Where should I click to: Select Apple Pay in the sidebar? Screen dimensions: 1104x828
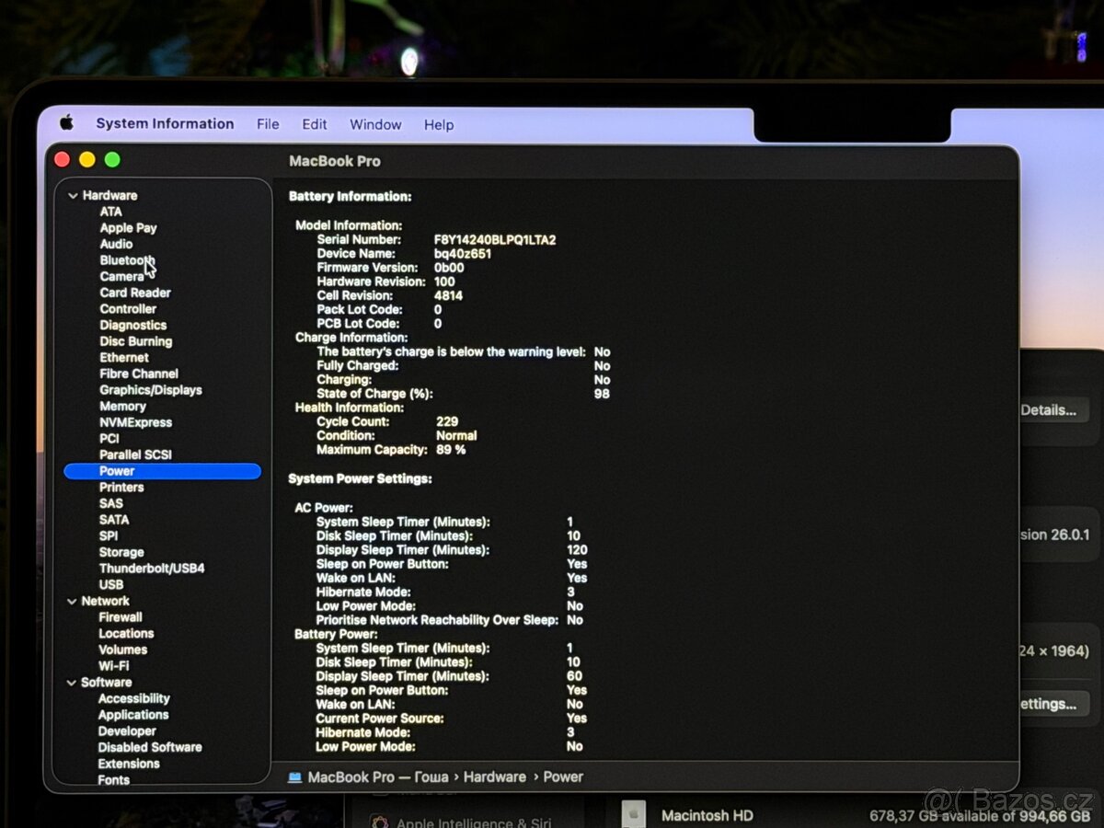(x=128, y=228)
